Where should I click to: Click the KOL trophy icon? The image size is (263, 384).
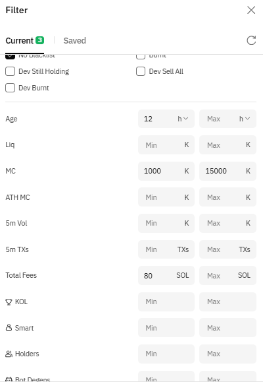[9, 302]
